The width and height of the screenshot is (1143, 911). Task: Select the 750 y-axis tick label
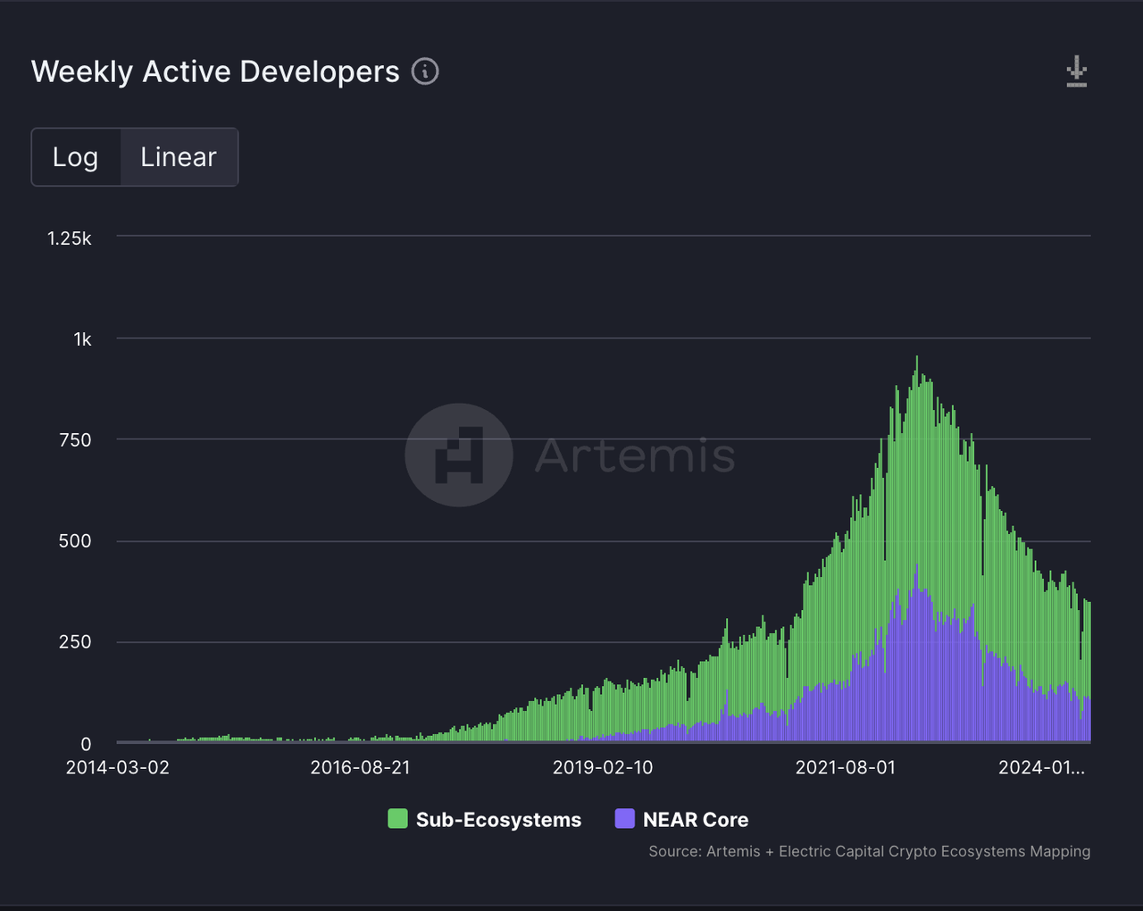point(75,440)
